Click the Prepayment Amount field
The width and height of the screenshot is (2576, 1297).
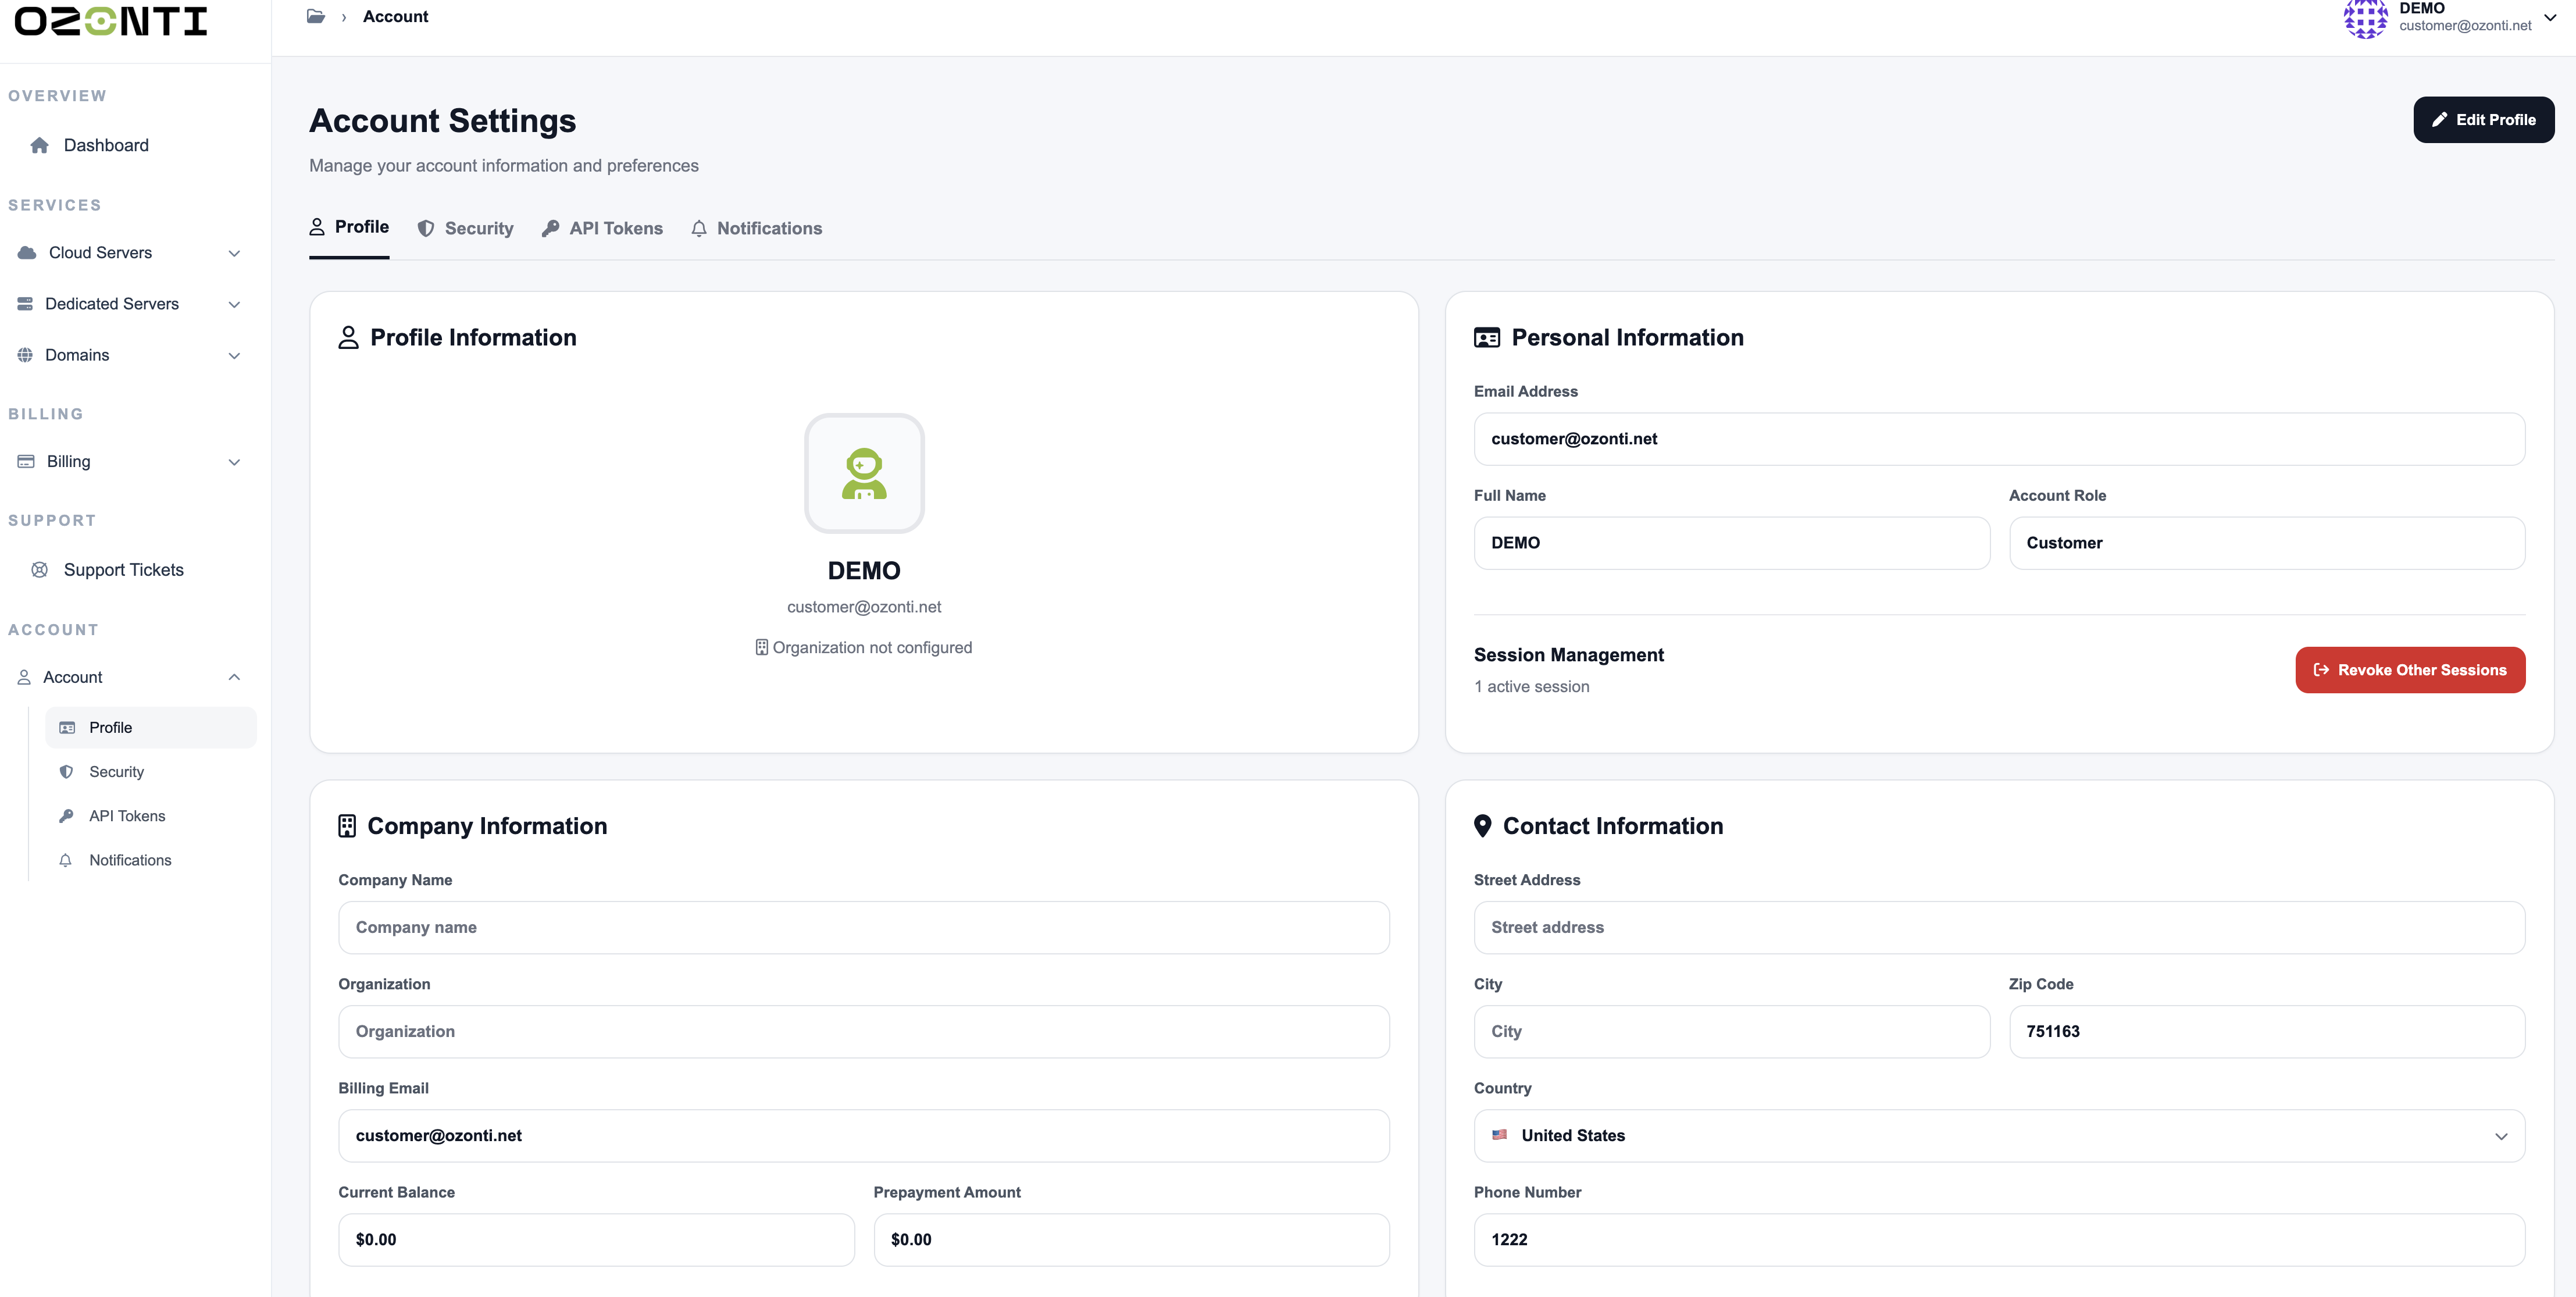pos(1131,1240)
